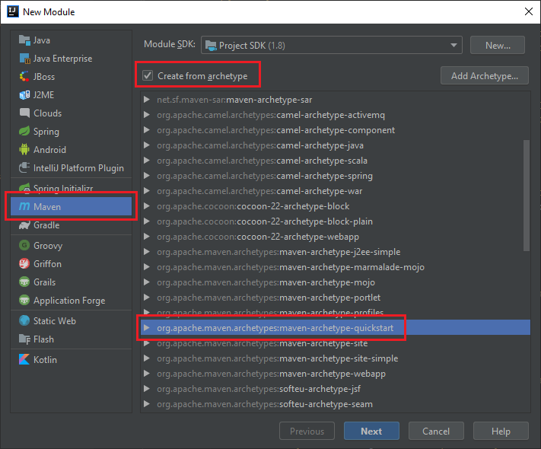Expand camel-archetype-java arrow
This screenshot has width=541, height=449.
click(147, 145)
